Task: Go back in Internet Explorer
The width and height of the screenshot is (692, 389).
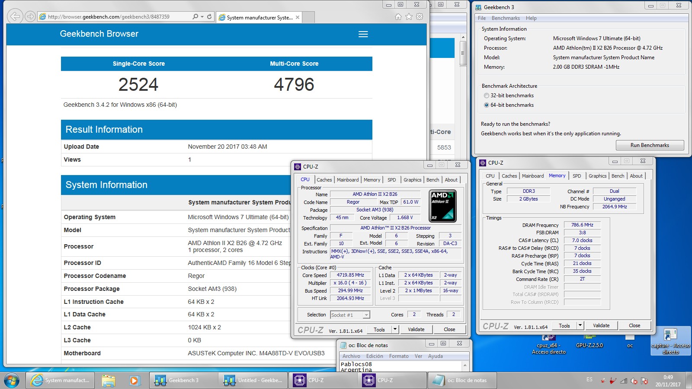Action: point(15,16)
